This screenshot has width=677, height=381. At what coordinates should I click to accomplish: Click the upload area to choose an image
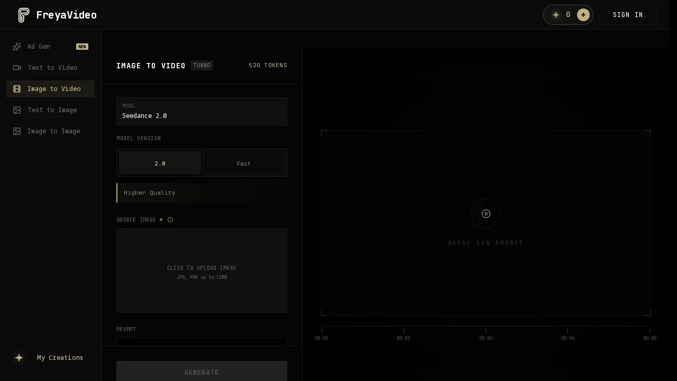point(202,270)
